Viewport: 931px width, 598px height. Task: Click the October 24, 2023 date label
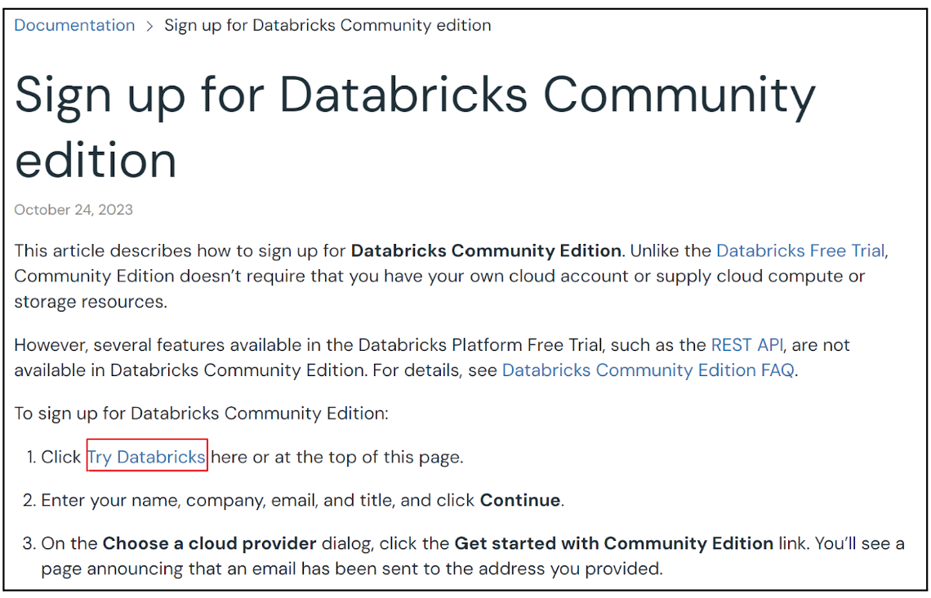coord(72,210)
